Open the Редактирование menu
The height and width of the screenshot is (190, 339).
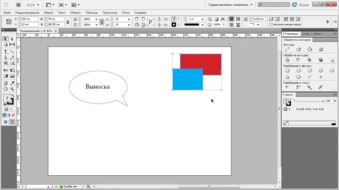(x=27, y=13)
